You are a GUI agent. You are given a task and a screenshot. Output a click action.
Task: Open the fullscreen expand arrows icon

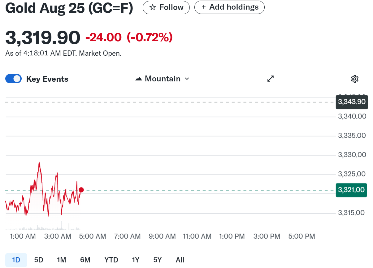(x=271, y=79)
